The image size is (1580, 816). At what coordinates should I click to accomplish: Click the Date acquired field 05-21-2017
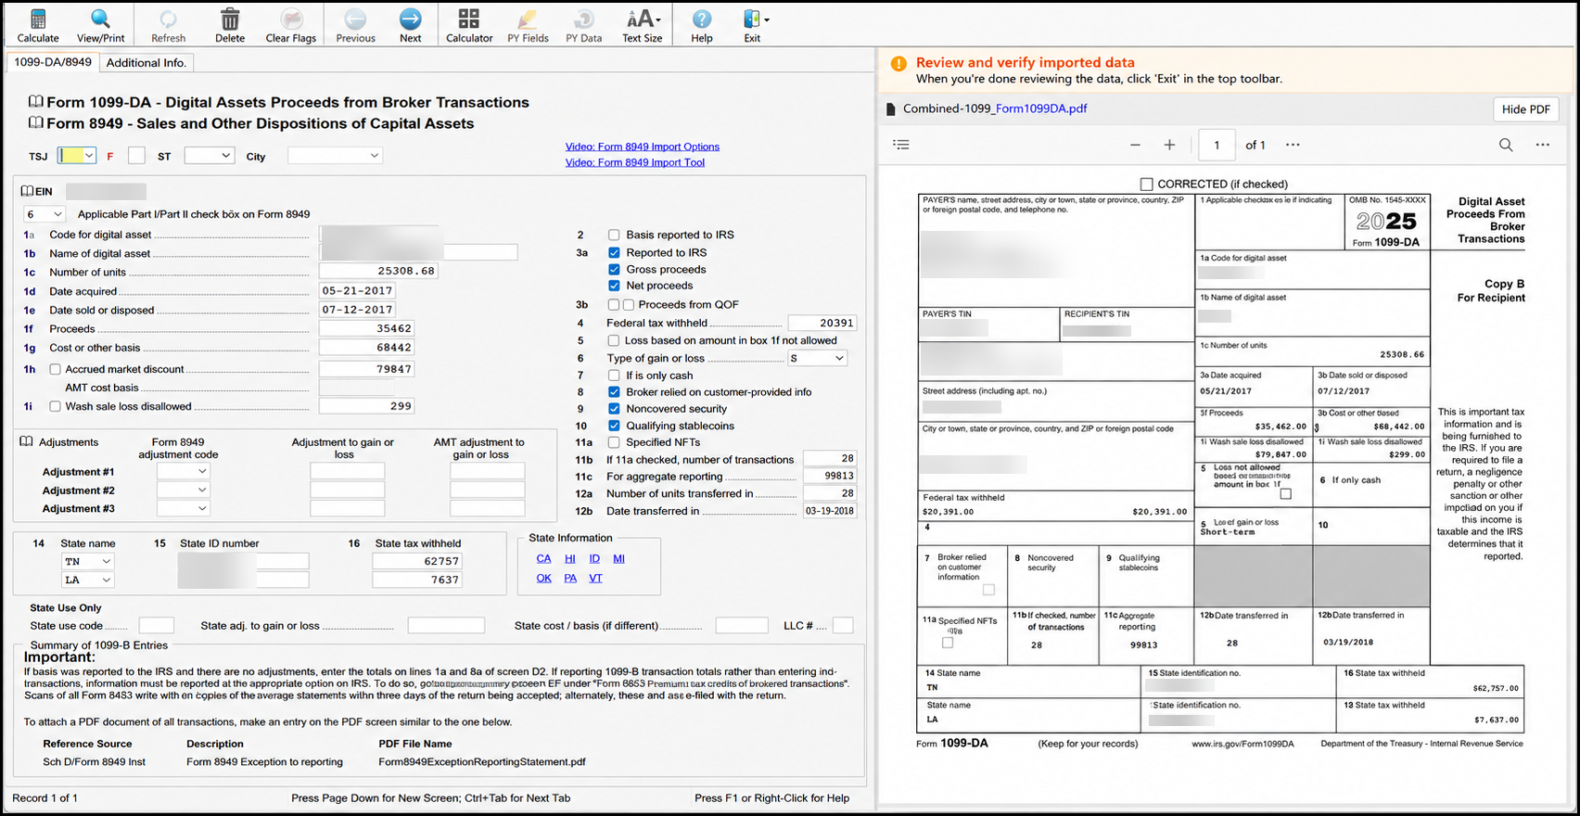(357, 291)
